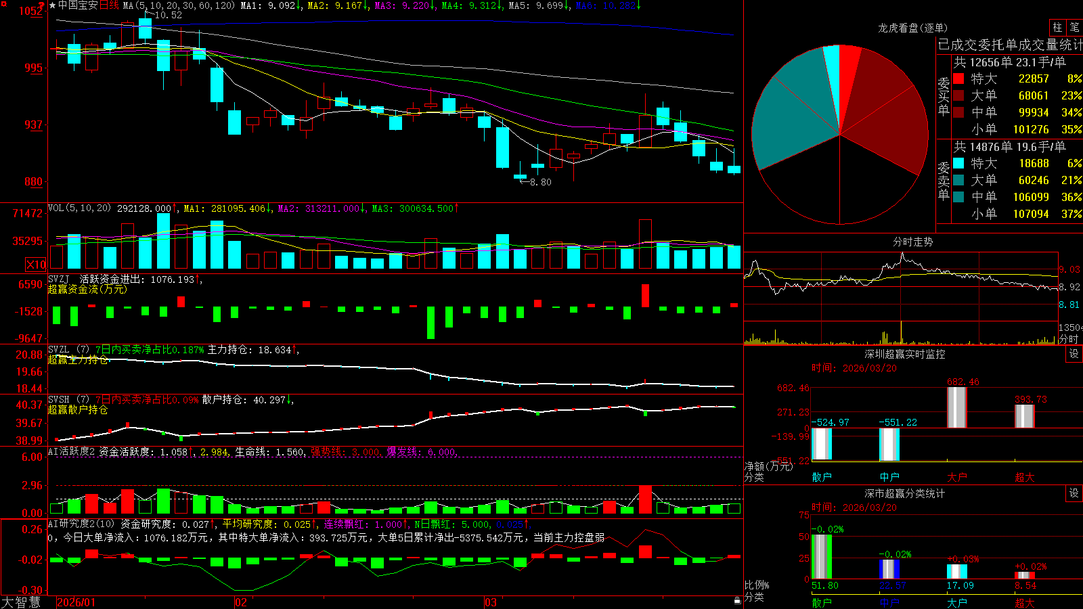The image size is (1083, 609).
Task: Click the 8.54 超大 ratio bar
Action: click(1025, 575)
